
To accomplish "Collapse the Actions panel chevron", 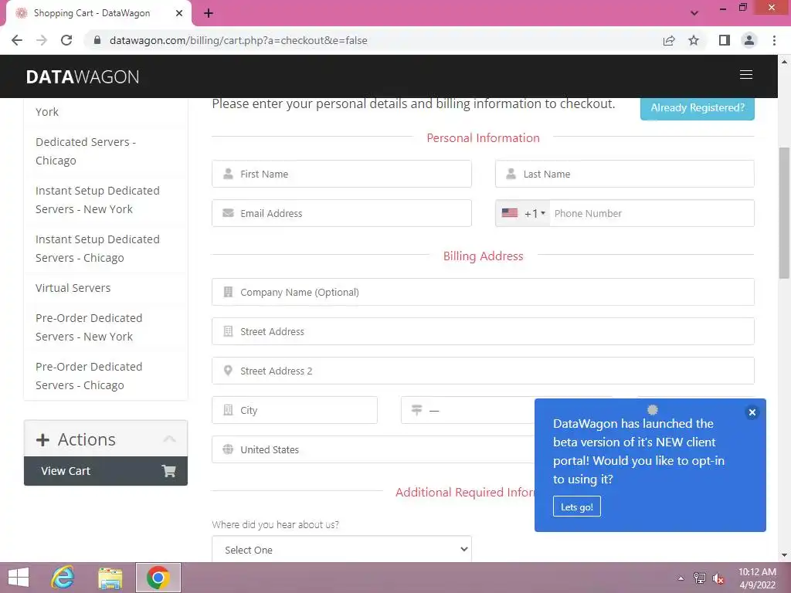I will coord(169,439).
